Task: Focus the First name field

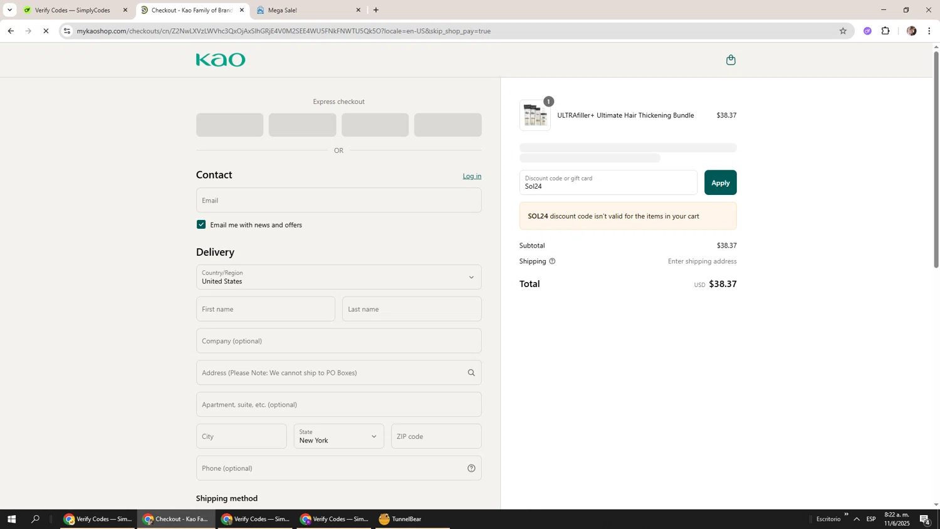Action: [x=266, y=309]
